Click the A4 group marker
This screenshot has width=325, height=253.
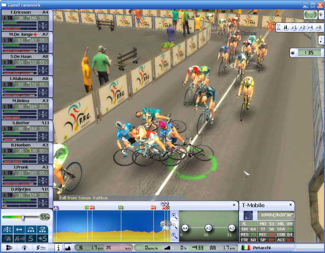(x=185, y=228)
